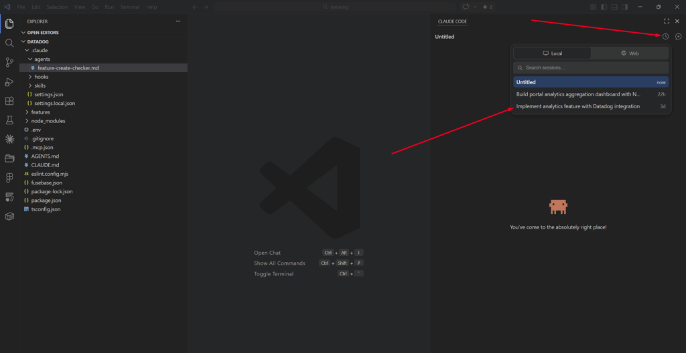Open the Terminal menu
Image resolution: width=686 pixels, height=353 pixels.
click(130, 7)
